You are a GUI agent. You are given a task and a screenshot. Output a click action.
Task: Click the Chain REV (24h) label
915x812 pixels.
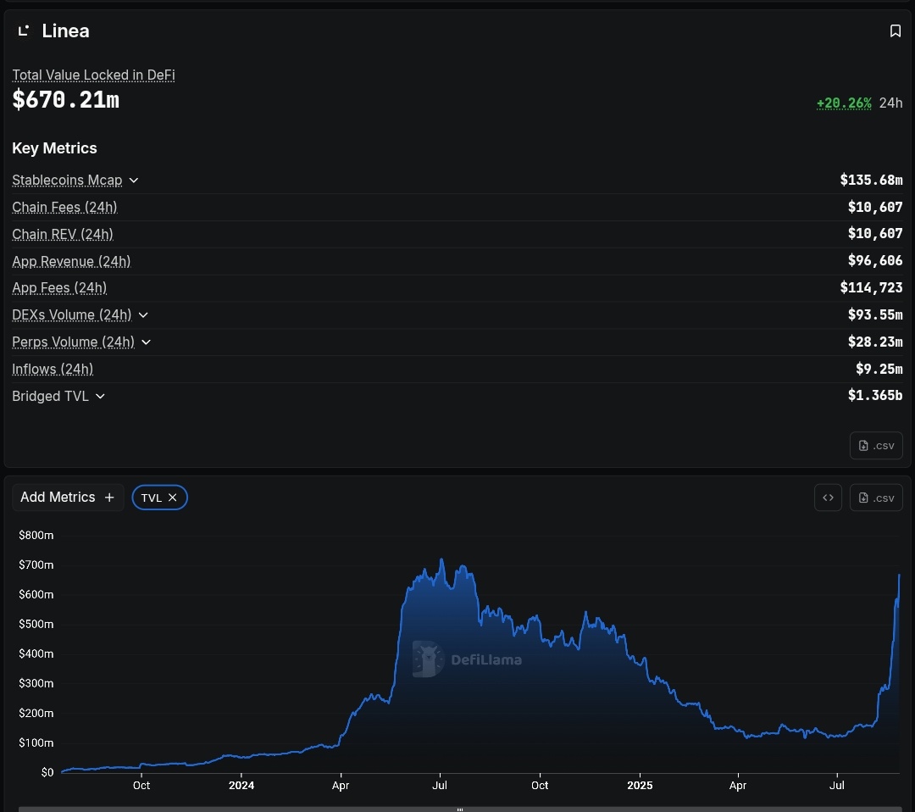(x=63, y=234)
